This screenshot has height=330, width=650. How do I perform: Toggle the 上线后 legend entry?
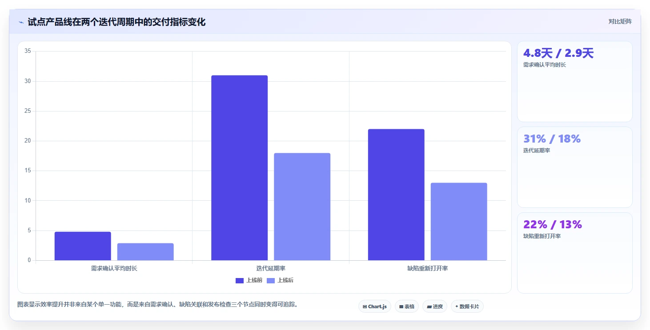point(280,280)
